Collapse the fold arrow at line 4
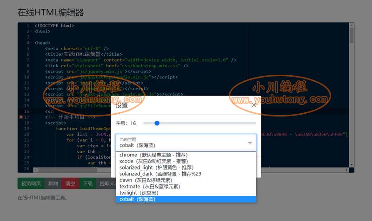 31,43
